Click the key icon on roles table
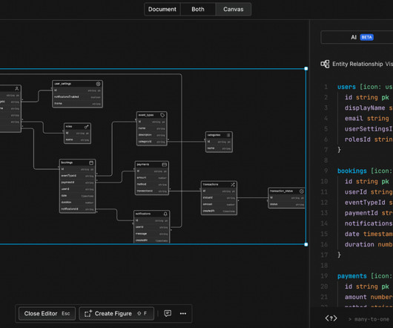The image size is (393, 328). click(x=87, y=127)
